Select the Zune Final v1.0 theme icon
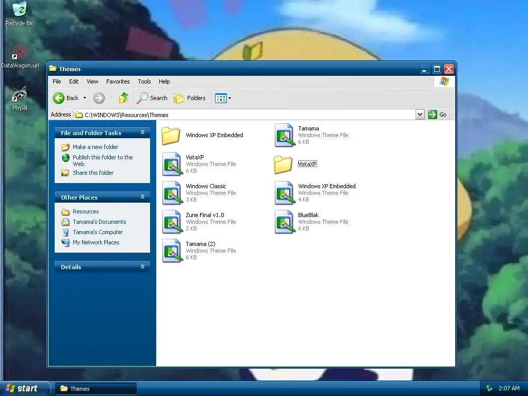This screenshot has height=396, width=528. click(x=172, y=222)
